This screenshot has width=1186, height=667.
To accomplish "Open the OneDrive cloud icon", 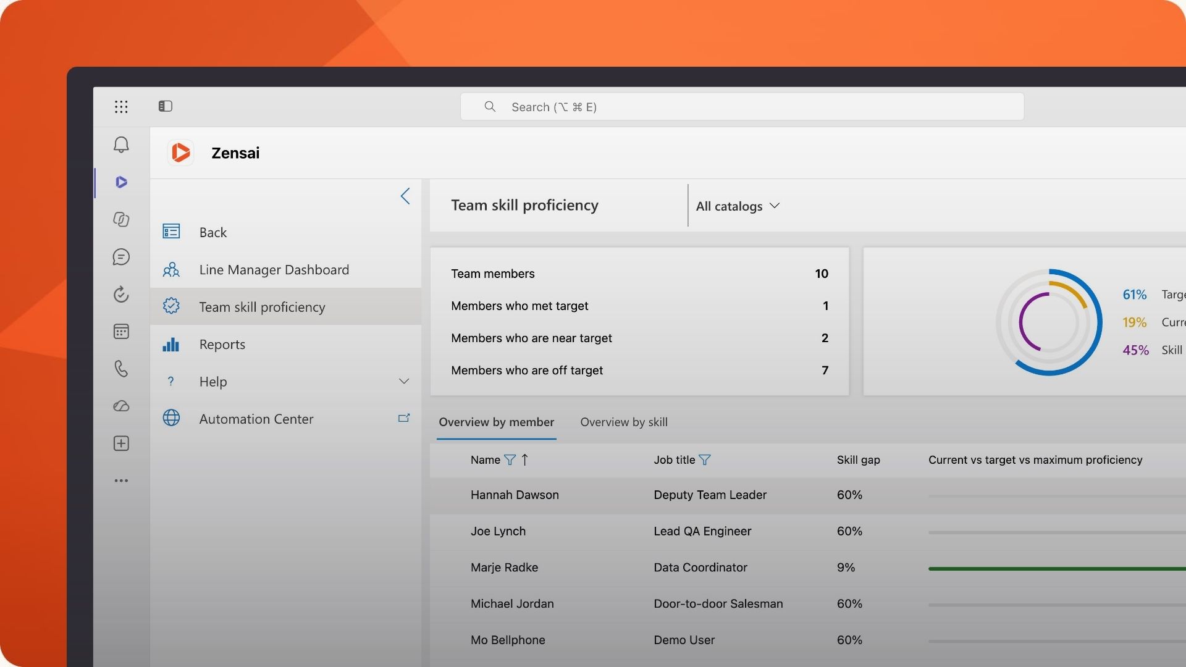I will (x=121, y=406).
